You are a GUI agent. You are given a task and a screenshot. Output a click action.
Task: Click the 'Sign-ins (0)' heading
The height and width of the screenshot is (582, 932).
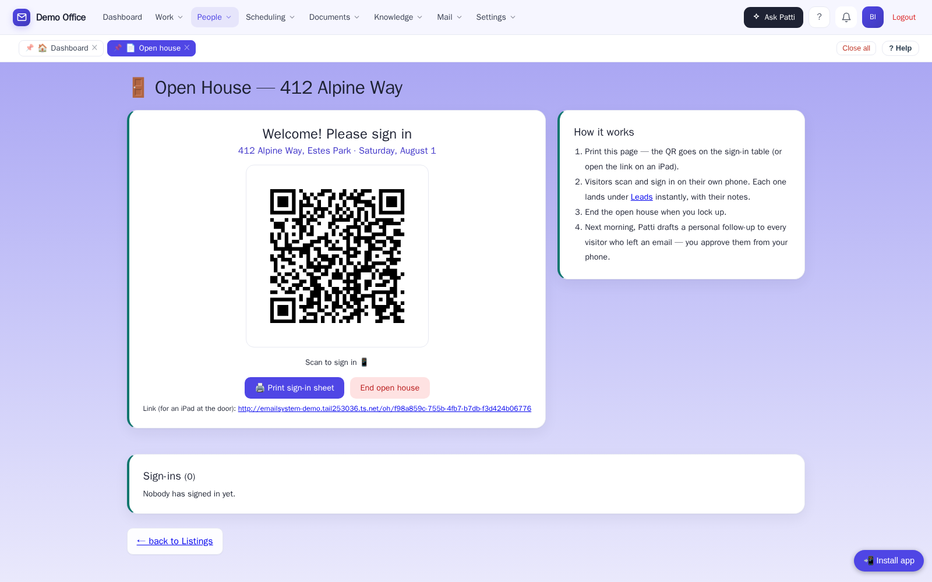tap(169, 476)
